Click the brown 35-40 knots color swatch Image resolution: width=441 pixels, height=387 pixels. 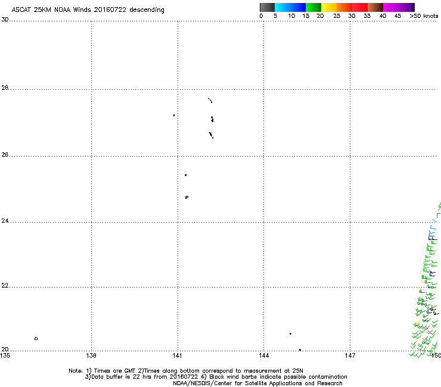tap(375, 7)
